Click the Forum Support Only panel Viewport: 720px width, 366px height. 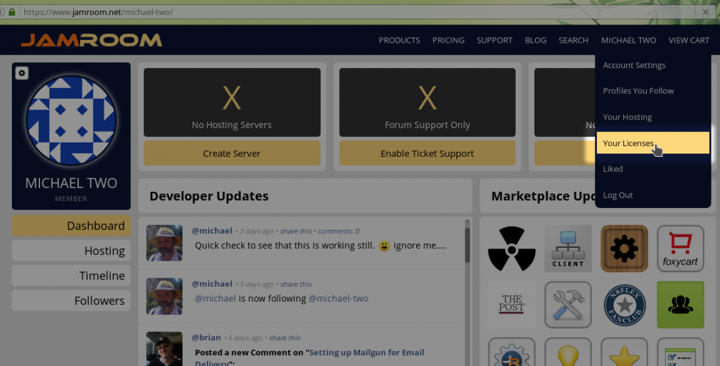coord(427,102)
